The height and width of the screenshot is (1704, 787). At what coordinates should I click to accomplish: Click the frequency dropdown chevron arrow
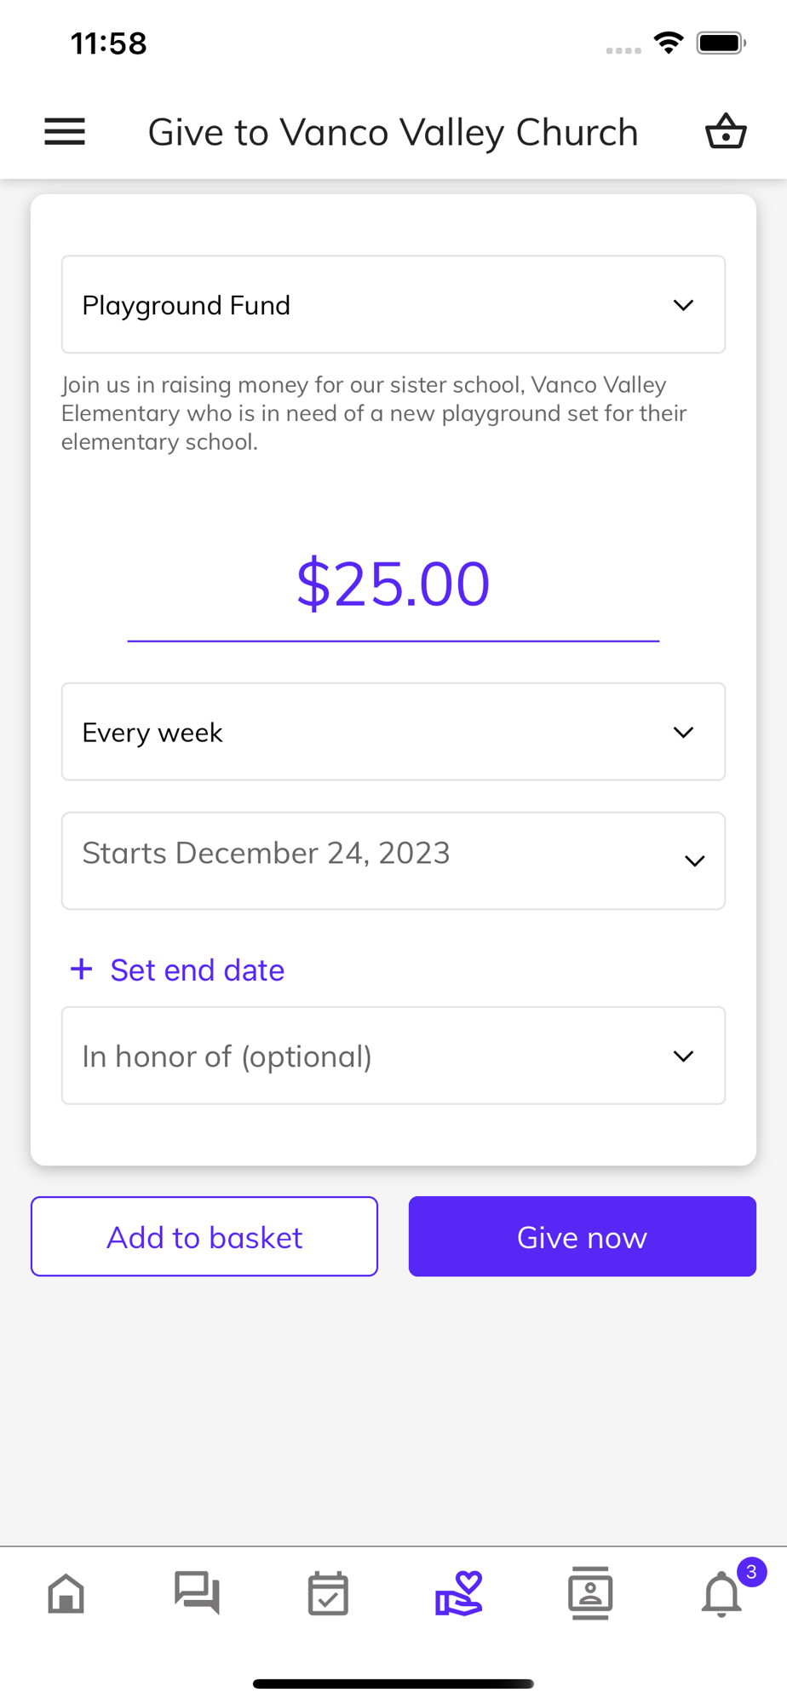683,732
